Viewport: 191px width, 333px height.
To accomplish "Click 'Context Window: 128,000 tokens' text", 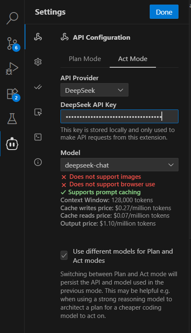I will tap(107, 200).
